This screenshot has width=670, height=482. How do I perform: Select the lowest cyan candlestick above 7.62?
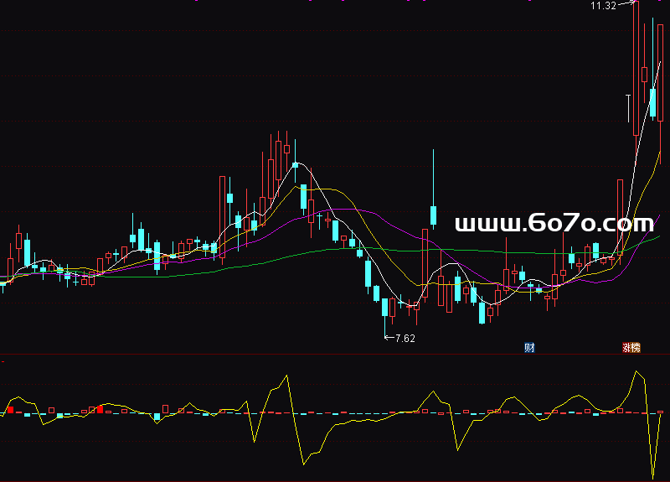pos(385,307)
